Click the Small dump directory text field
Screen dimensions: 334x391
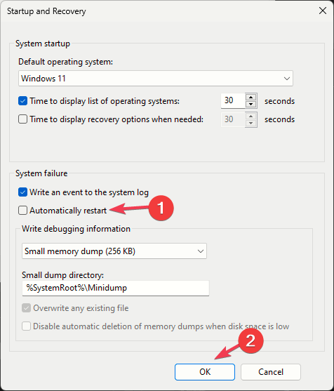(116, 288)
